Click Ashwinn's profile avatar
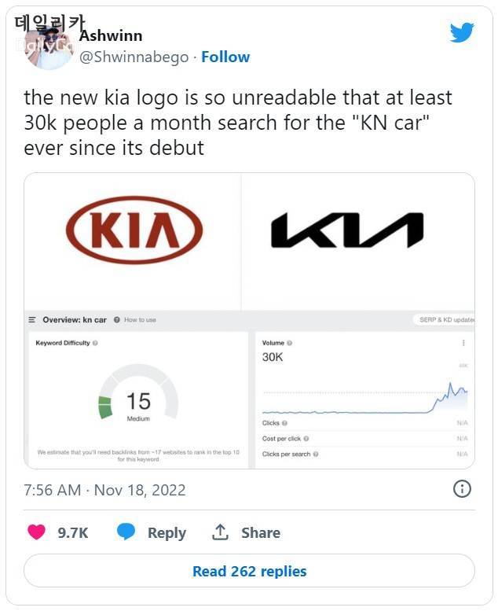The height and width of the screenshot is (611, 498). [49, 46]
